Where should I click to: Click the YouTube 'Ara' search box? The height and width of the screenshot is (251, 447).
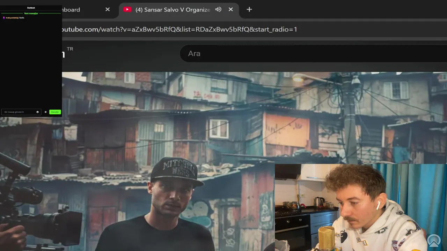pos(313,53)
